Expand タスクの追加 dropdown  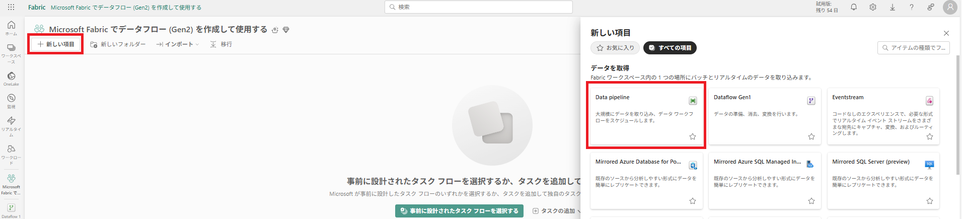[x=557, y=211]
